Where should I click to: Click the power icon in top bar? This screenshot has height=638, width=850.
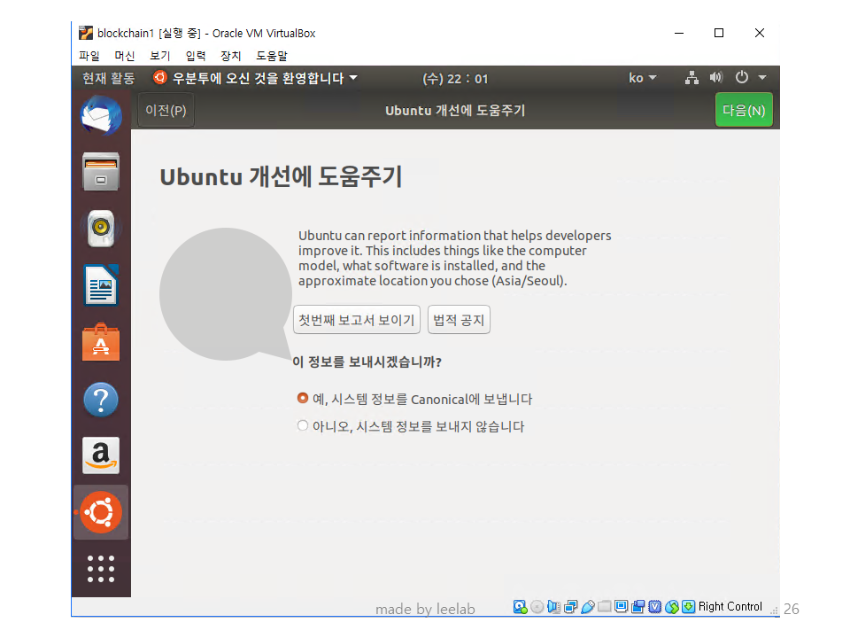(742, 78)
